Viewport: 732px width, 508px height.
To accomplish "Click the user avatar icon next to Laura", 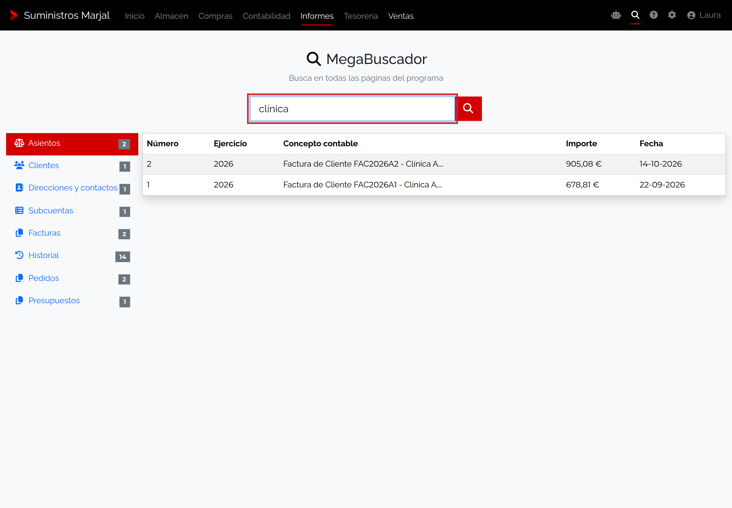I will point(691,15).
